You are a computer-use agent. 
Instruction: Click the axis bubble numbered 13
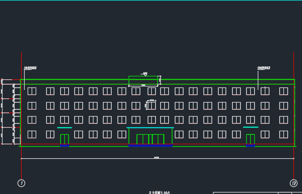coord(293,183)
